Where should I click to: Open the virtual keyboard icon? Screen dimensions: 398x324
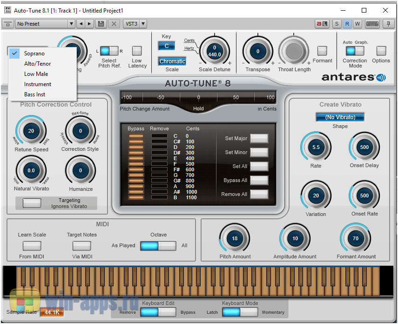(372, 24)
